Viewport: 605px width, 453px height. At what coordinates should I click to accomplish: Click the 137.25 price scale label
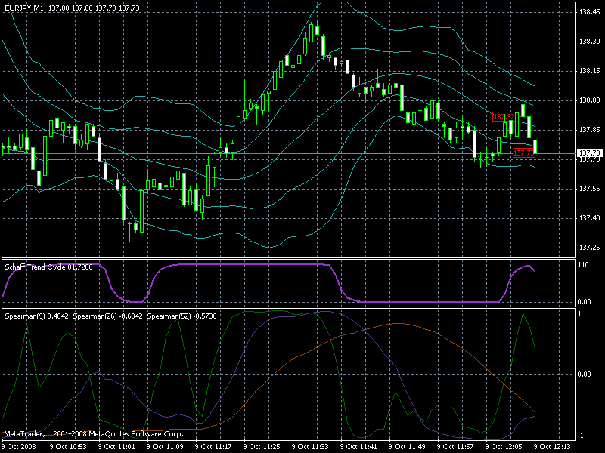coord(590,248)
